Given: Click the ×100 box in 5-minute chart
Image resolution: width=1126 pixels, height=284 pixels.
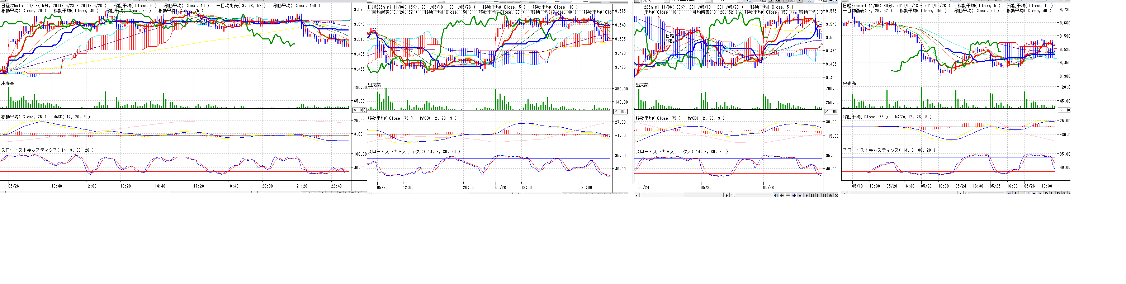Looking at the screenshot, I should click(x=359, y=110).
